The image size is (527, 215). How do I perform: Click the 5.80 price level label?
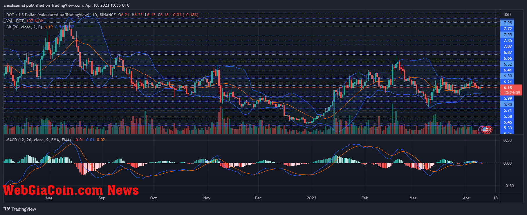pyautogui.click(x=508, y=104)
